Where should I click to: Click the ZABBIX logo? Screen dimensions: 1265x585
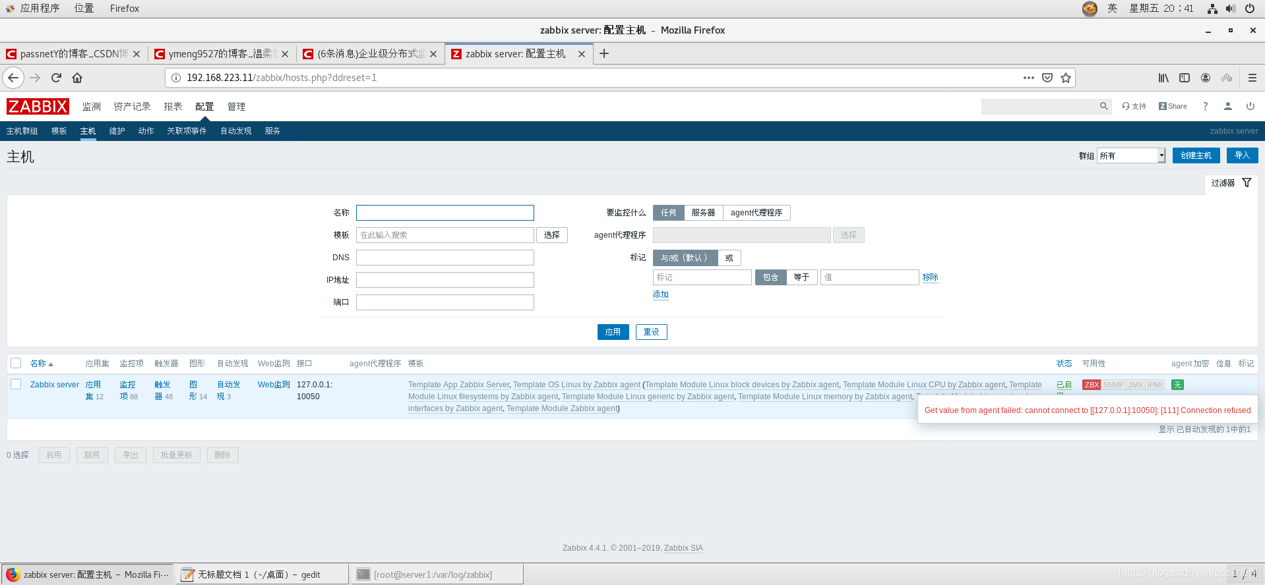coord(38,106)
